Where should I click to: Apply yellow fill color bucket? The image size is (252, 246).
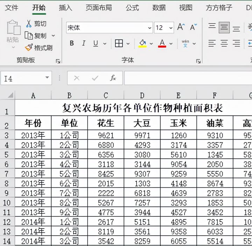click(x=142, y=44)
